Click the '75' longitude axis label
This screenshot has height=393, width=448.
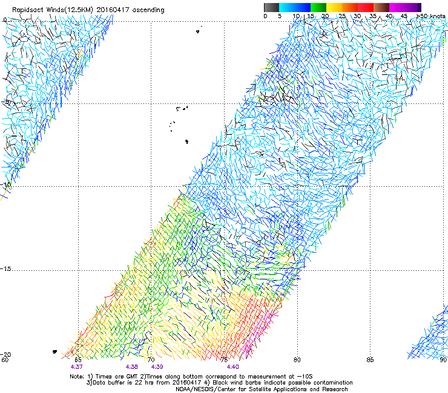(224, 360)
